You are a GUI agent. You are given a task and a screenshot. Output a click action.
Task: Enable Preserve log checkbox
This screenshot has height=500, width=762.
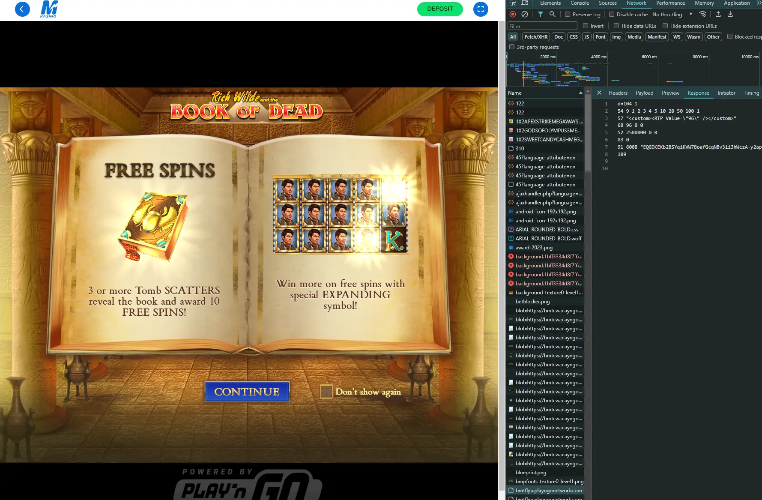568,14
